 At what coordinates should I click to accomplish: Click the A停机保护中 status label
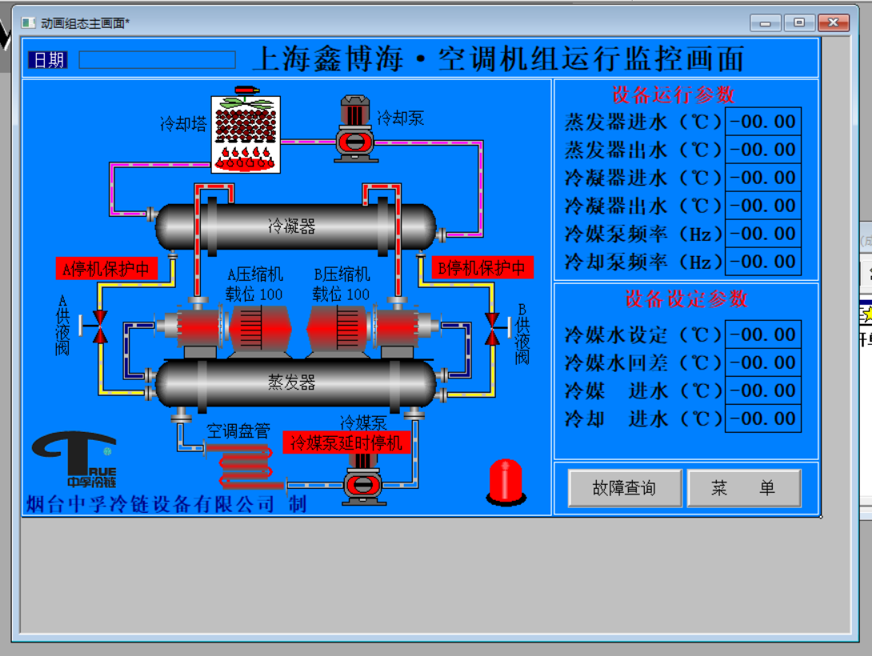pos(106,269)
